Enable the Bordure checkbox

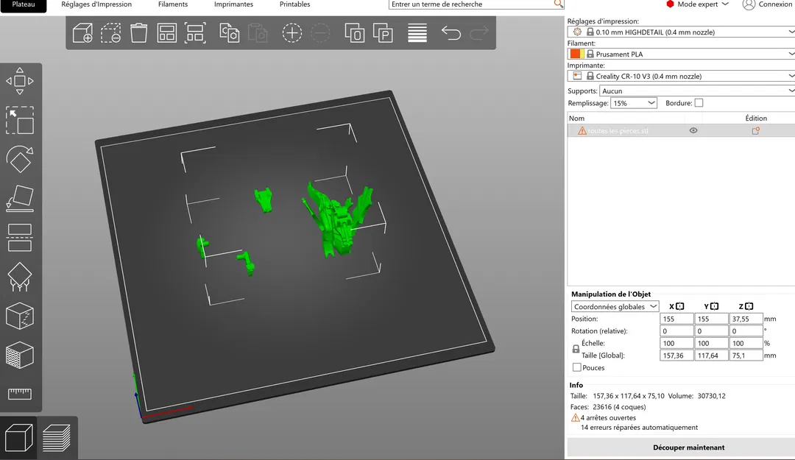pos(699,103)
